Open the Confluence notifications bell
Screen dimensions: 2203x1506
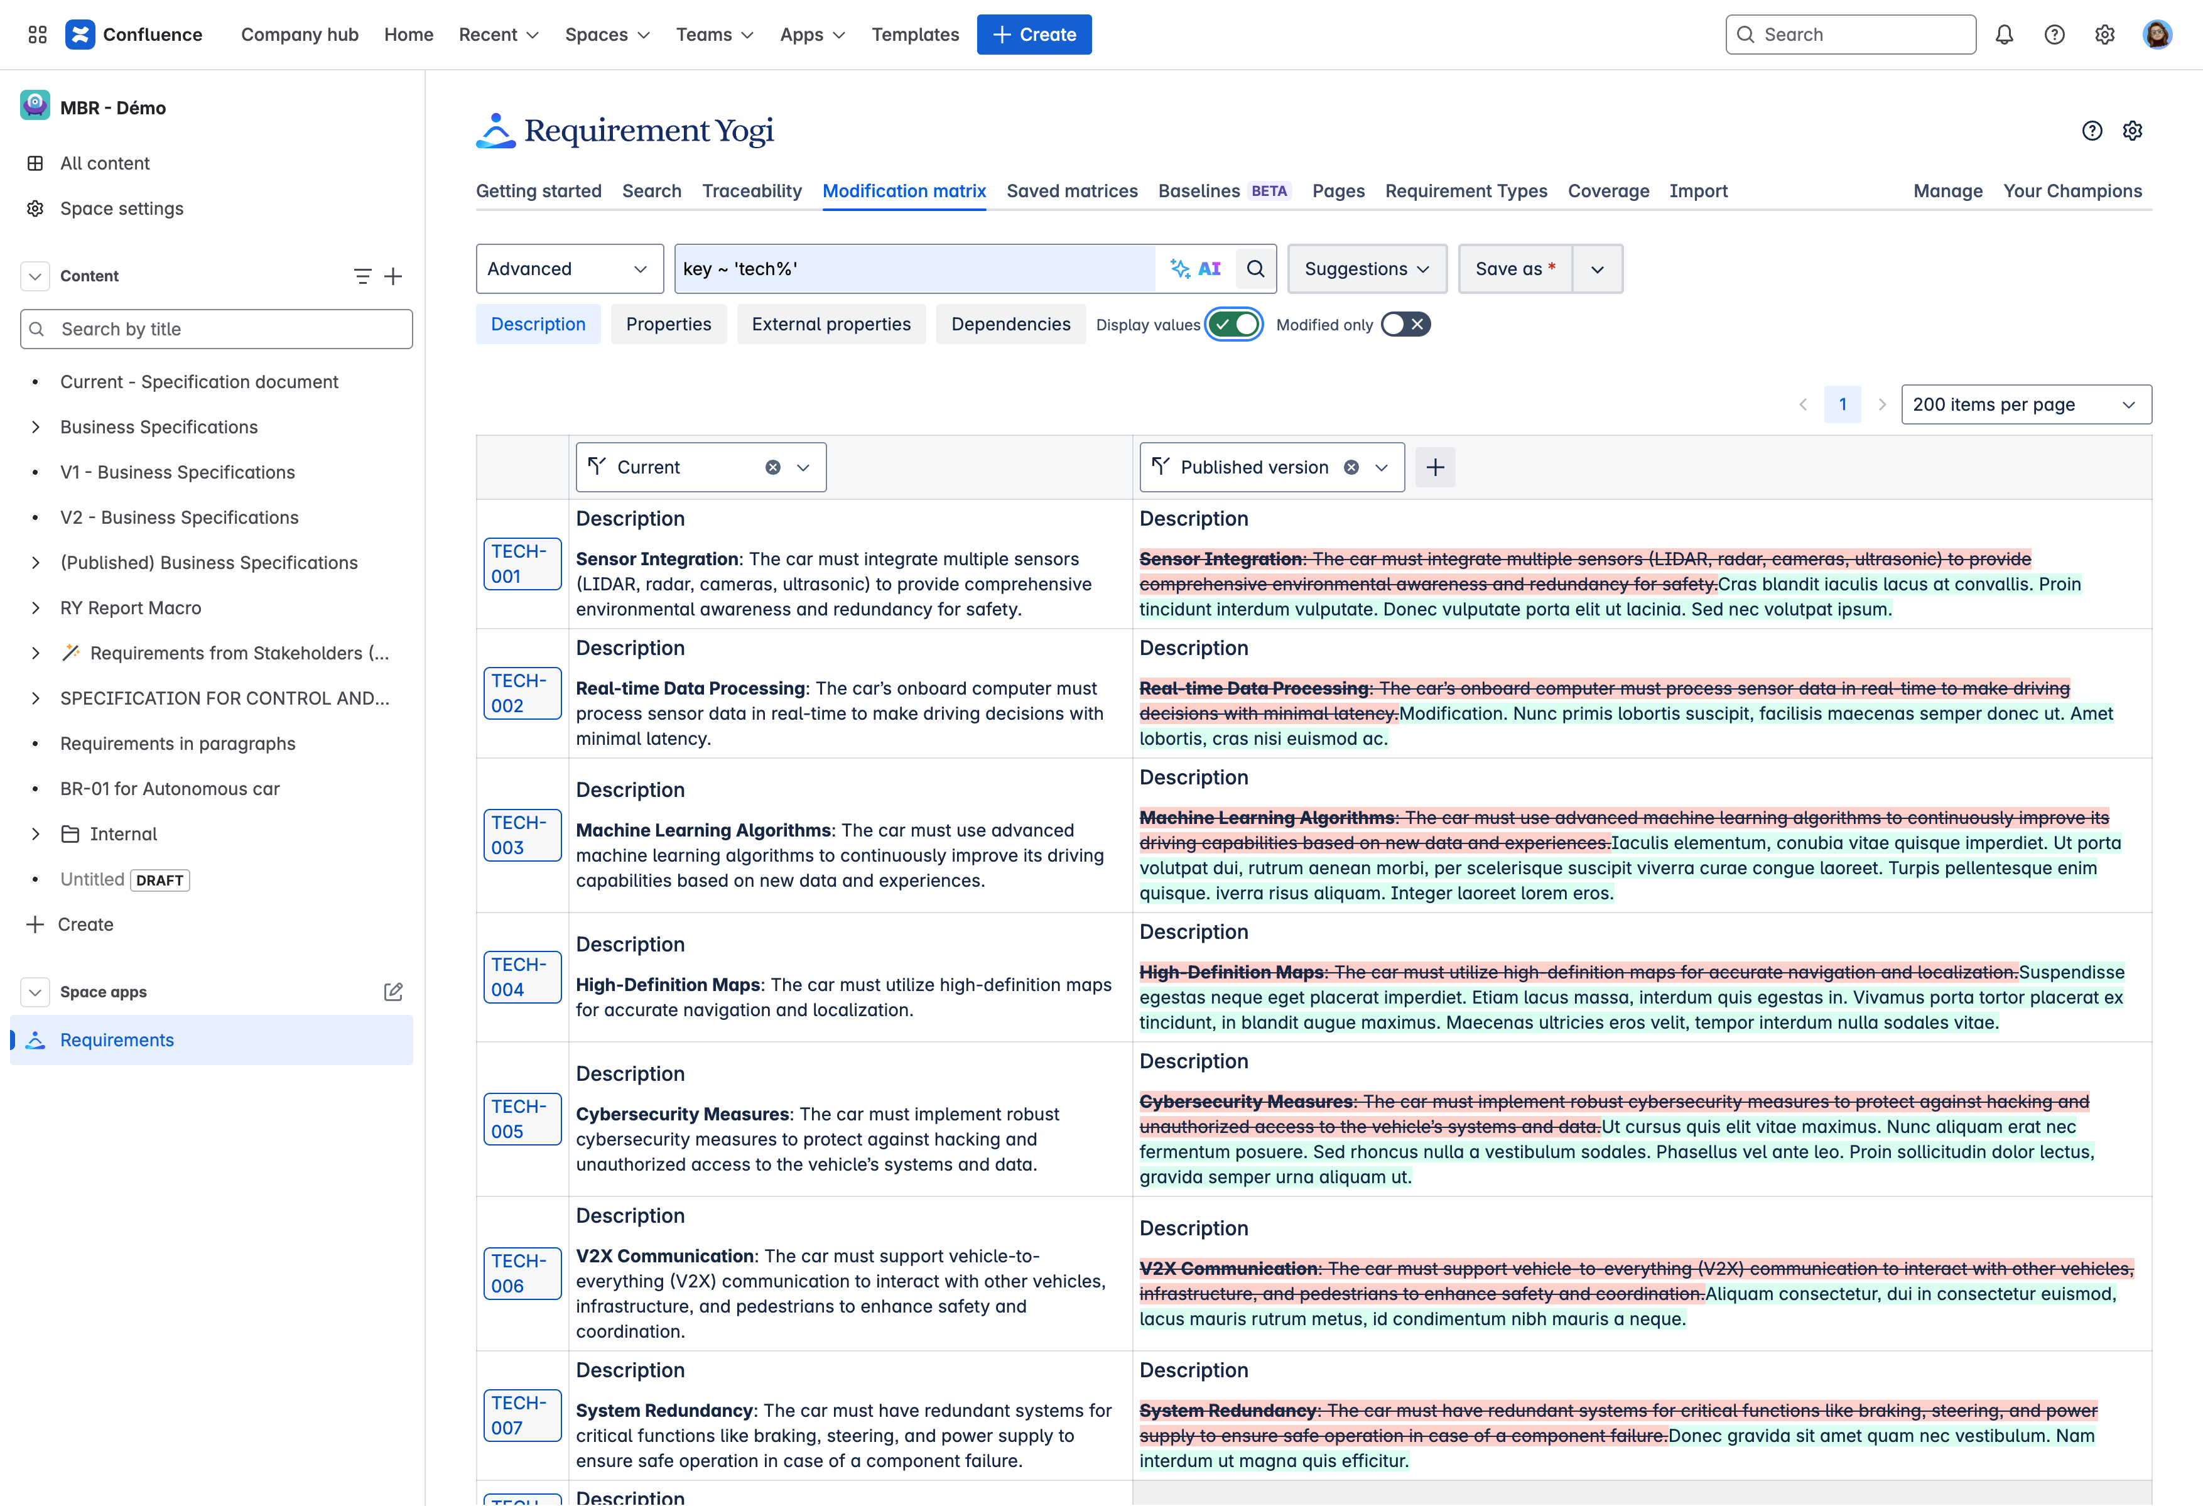(2004, 35)
